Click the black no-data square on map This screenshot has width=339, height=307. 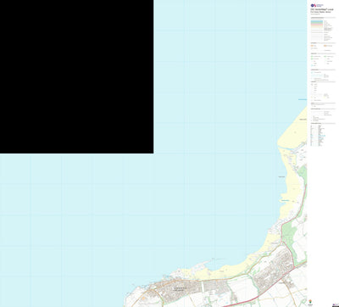coord(76,76)
